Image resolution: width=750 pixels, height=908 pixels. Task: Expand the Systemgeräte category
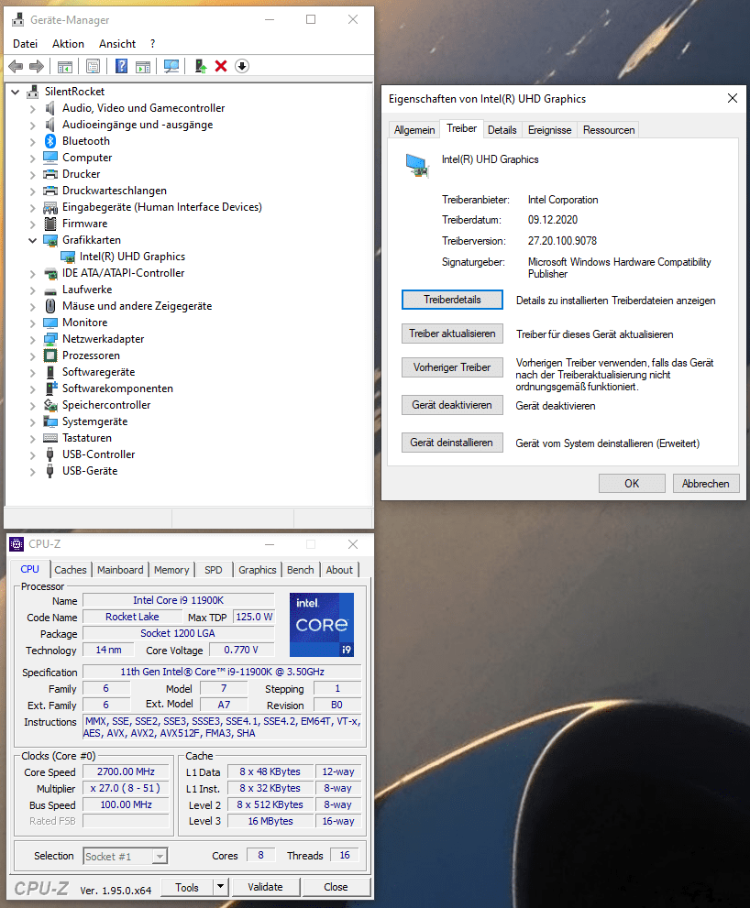click(32, 422)
